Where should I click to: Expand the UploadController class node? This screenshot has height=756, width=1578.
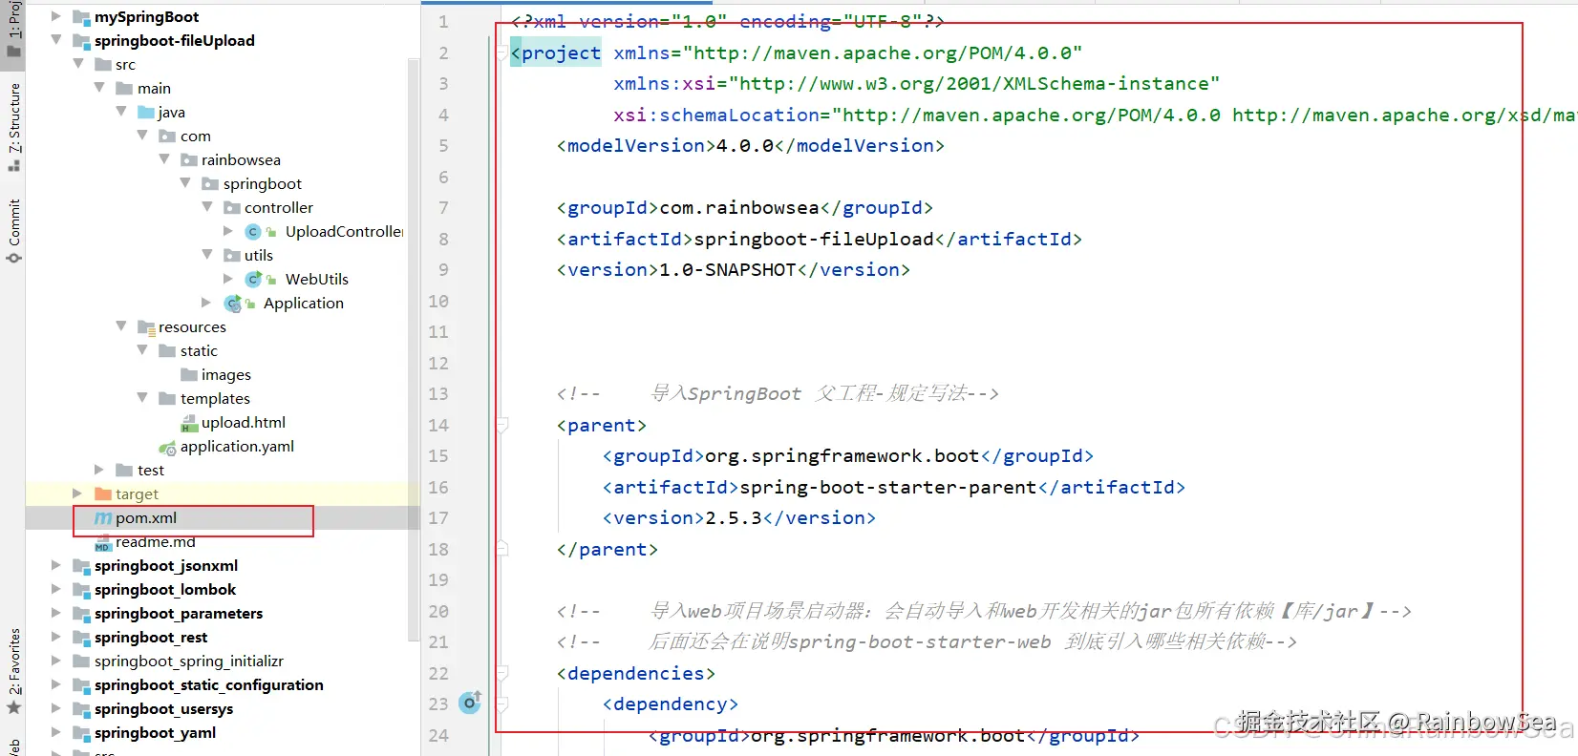228,231
